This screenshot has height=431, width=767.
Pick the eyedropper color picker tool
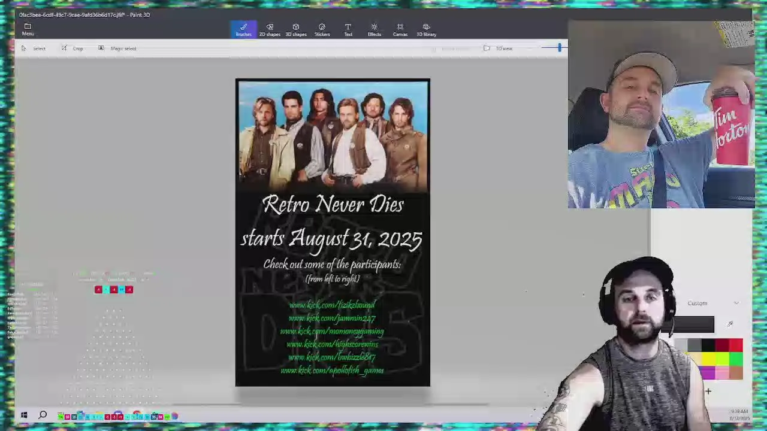729,324
